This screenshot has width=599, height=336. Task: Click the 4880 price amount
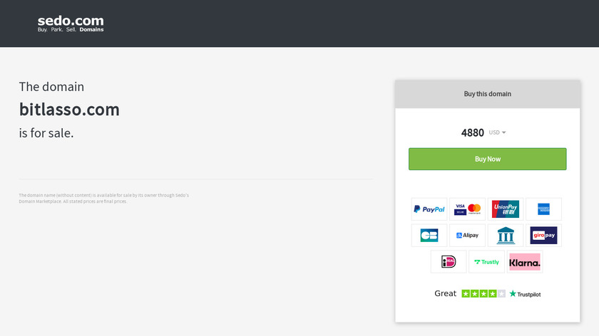tap(472, 132)
